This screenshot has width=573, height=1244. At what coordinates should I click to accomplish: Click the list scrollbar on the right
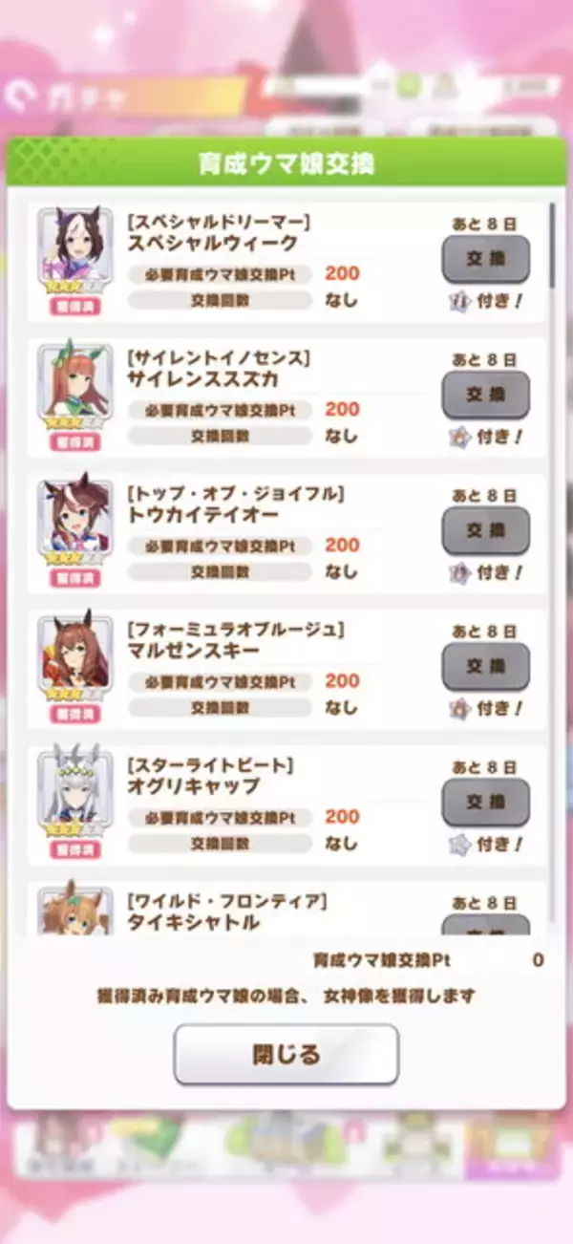[551, 246]
